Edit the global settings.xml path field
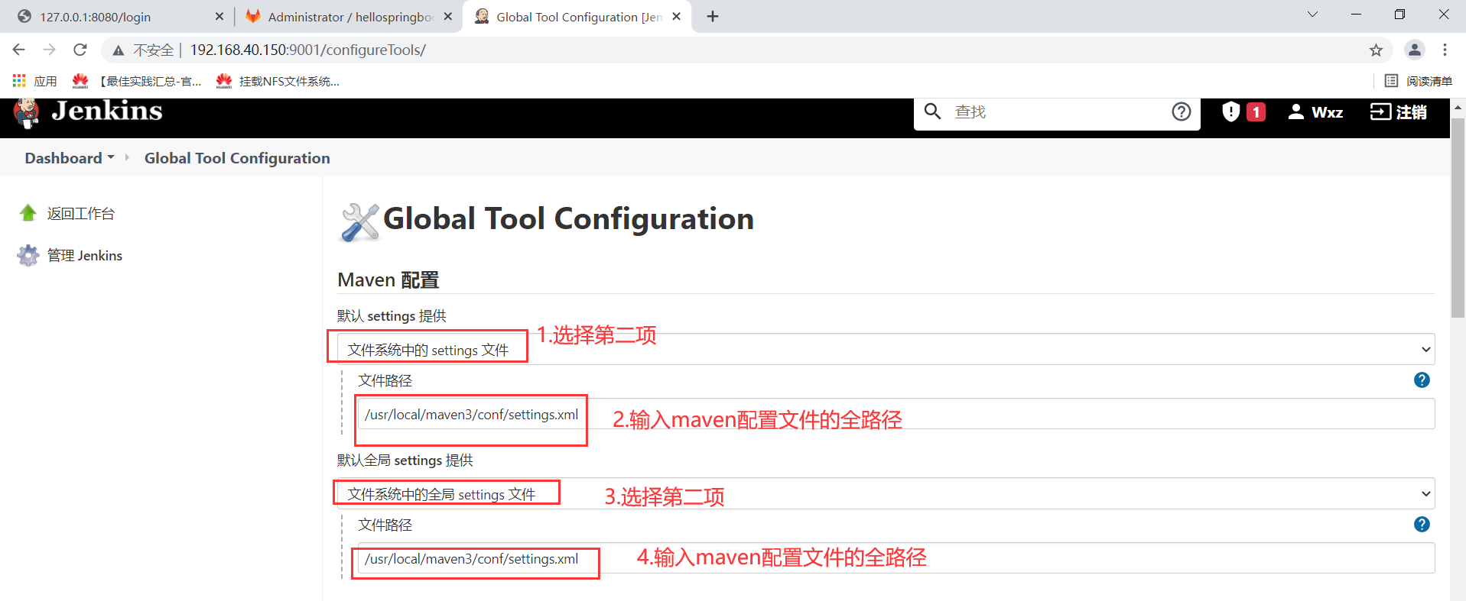The width and height of the screenshot is (1466, 601). click(x=896, y=558)
